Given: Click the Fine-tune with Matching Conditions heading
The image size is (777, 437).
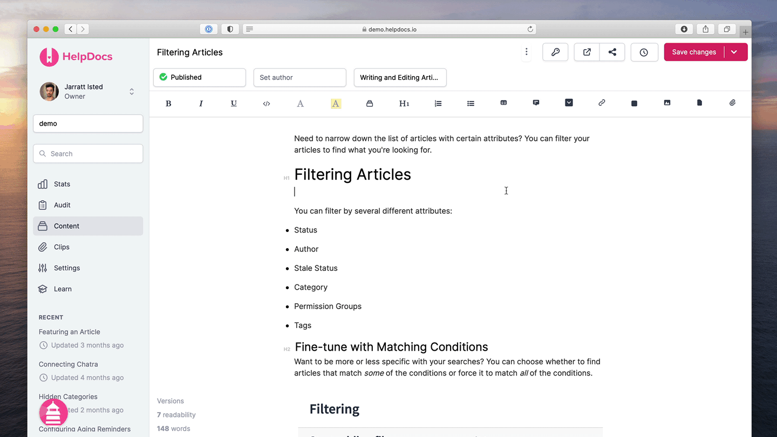Looking at the screenshot, I should click(391, 347).
